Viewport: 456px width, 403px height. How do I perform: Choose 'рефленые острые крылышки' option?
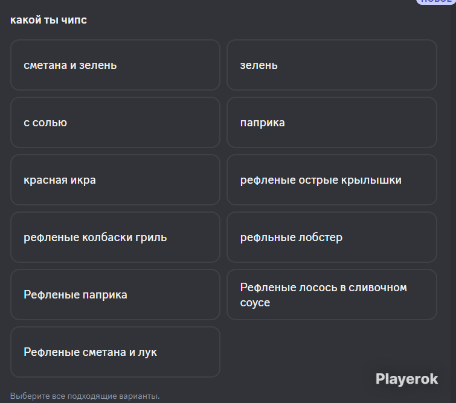332,179
